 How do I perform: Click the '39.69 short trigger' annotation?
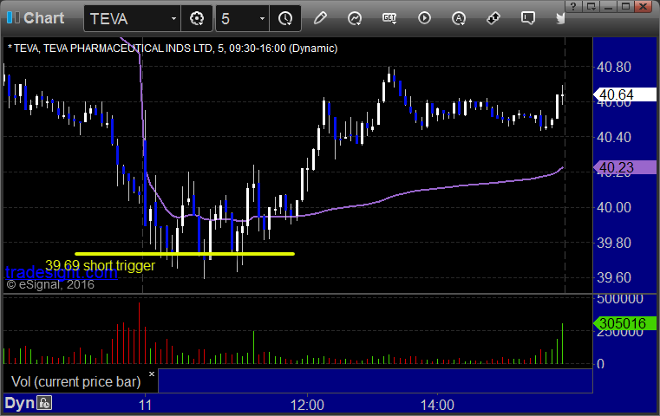click(x=101, y=265)
